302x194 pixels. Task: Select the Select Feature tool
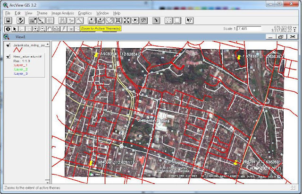(x=29, y=29)
